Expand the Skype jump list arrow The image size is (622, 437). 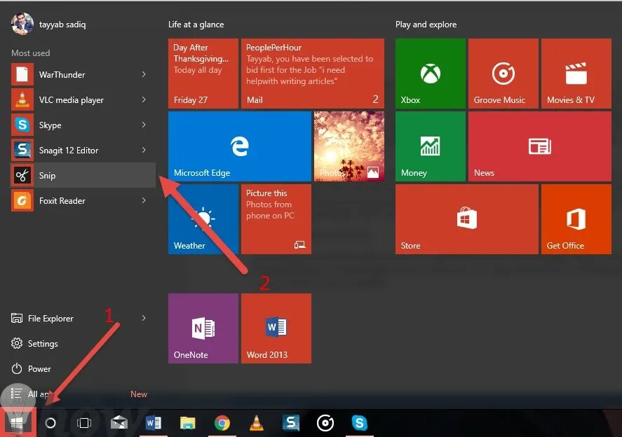144,125
